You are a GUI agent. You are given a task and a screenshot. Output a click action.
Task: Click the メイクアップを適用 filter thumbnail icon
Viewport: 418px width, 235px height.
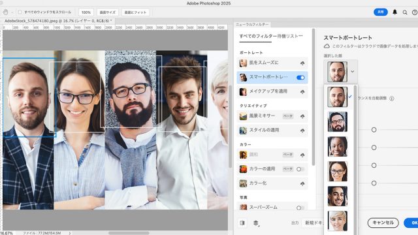coord(243,91)
